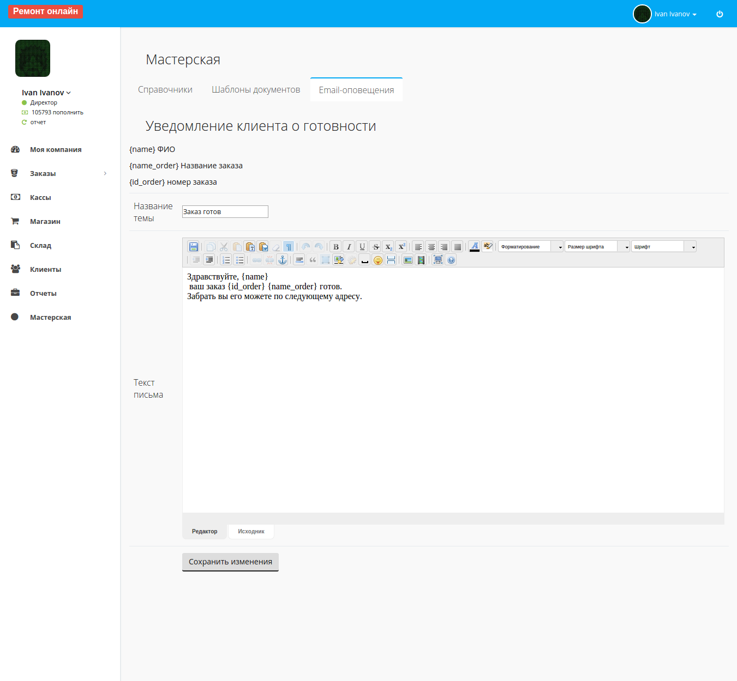Click the undo arrow icon

coord(305,247)
